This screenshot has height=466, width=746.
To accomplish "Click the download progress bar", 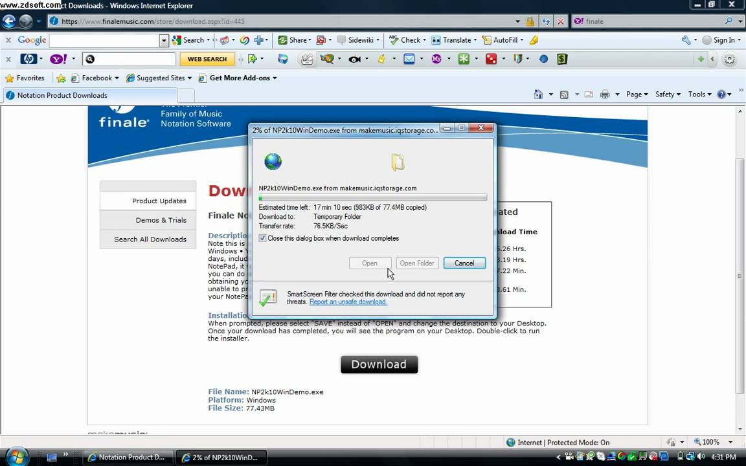I will pyautogui.click(x=372, y=197).
